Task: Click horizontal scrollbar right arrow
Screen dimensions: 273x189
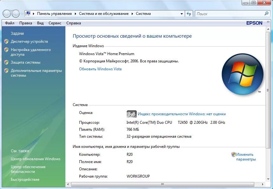Action: click(x=263, y=184)
